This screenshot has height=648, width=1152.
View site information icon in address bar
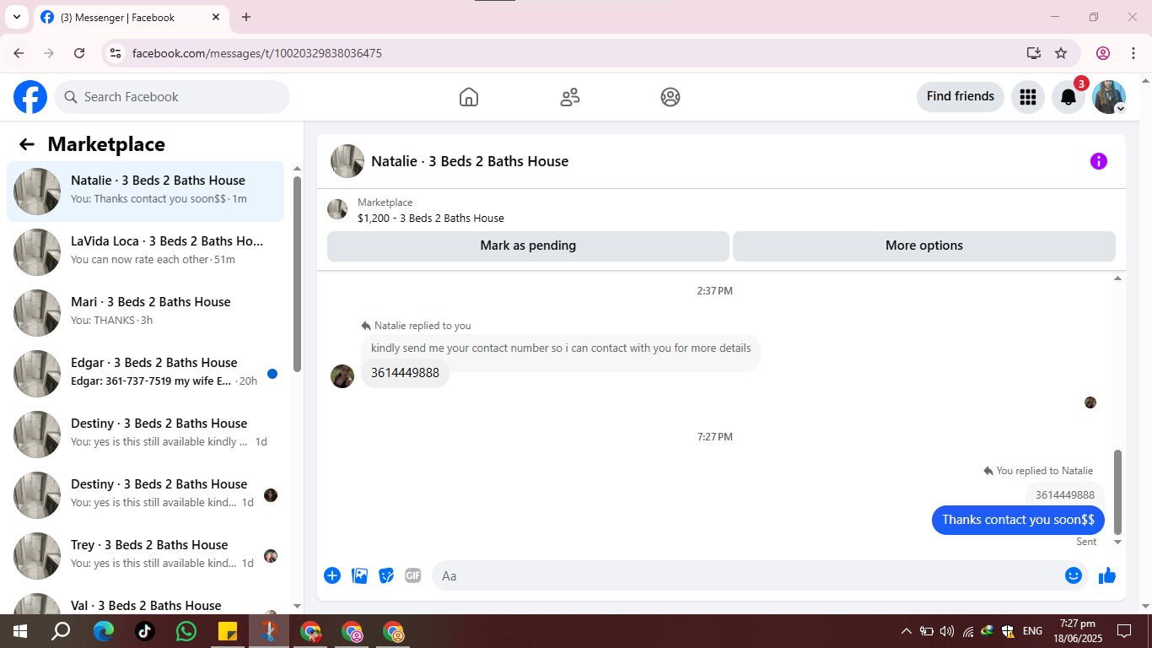click(116, 53)
